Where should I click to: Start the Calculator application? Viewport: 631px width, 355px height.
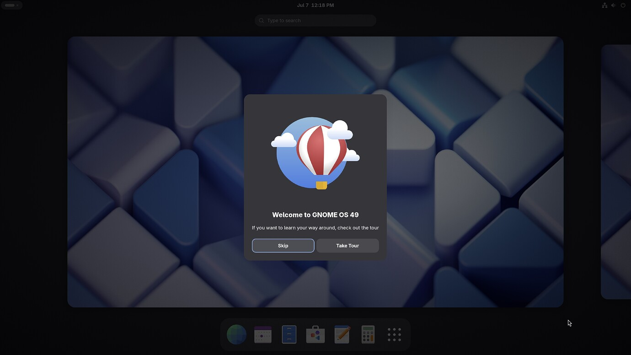pos(368,334)
